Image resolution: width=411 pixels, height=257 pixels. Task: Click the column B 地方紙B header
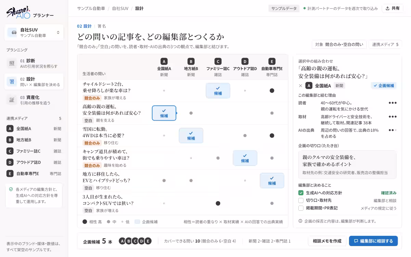(x=191, y=68)
